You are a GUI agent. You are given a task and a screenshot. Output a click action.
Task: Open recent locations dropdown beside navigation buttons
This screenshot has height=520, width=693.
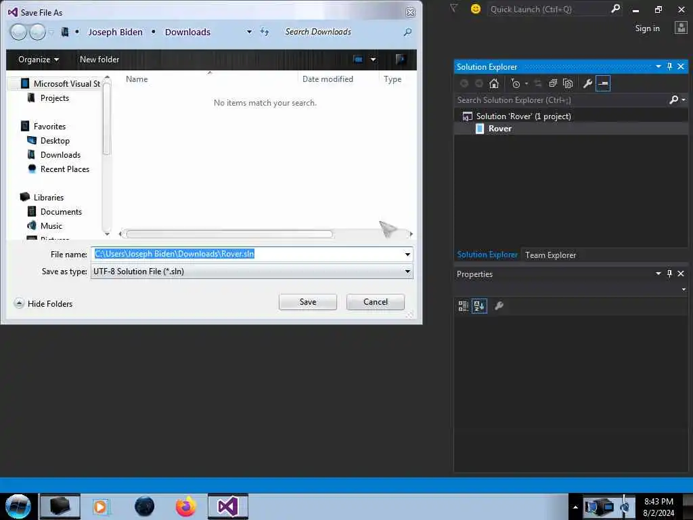(51, 32)
